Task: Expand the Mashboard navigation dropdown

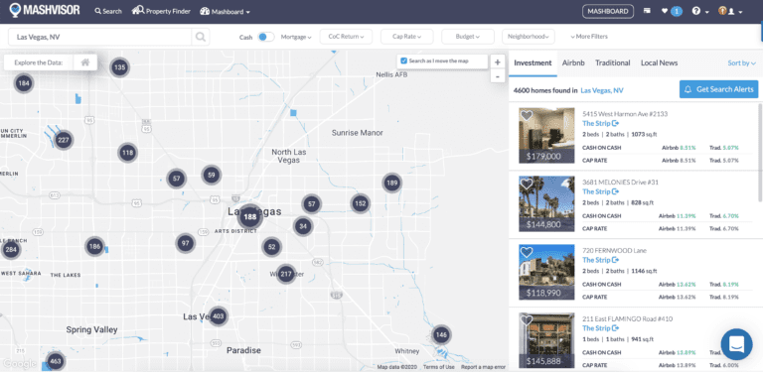Action: point(225,11)
